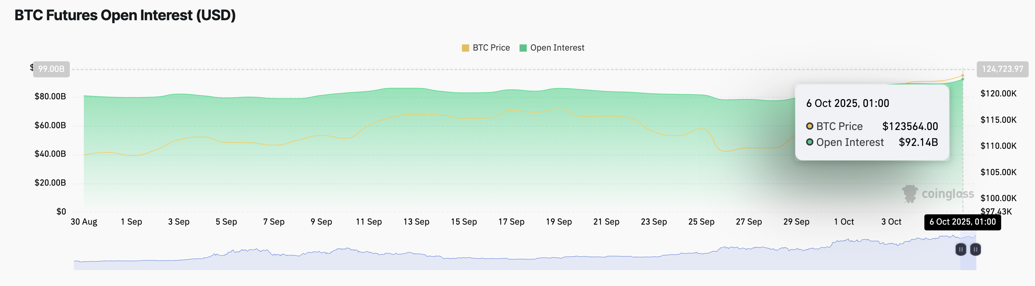Click the black 6 Oct 2025 date label

pyautogui.click(x=962, y=222)
